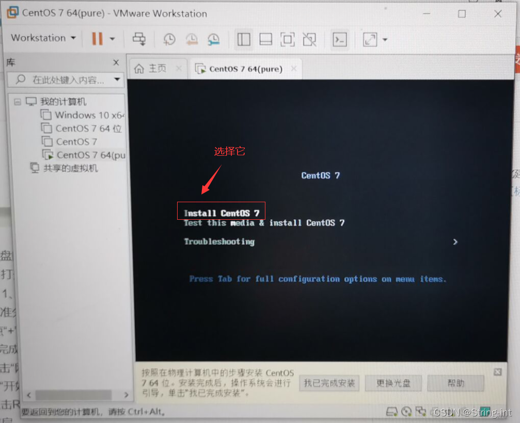Click the hard disk status icon
The height and width of the screenshot is (423, 520).
pyautogui.click(x=392, y=412)
